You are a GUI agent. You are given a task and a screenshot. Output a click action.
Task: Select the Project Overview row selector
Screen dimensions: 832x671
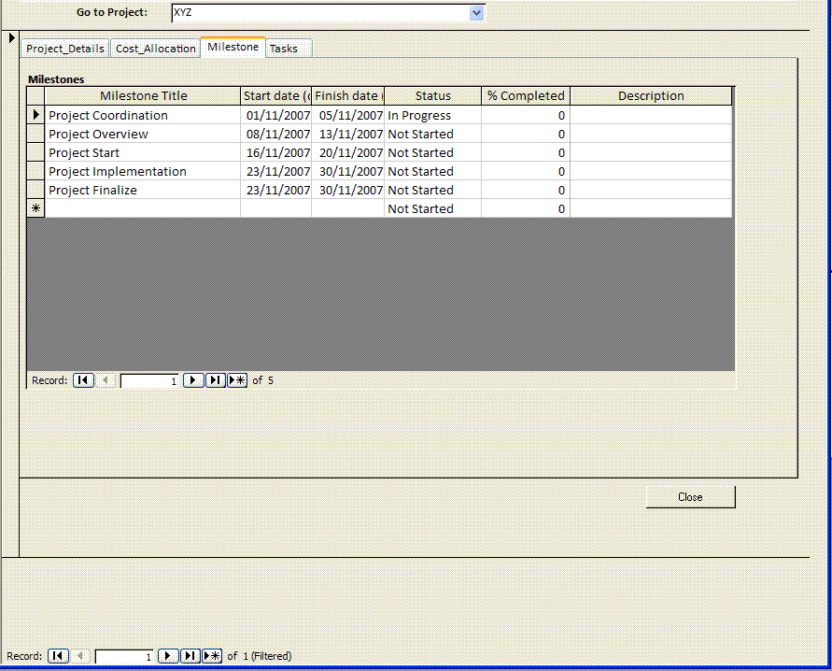pos(35,134)
